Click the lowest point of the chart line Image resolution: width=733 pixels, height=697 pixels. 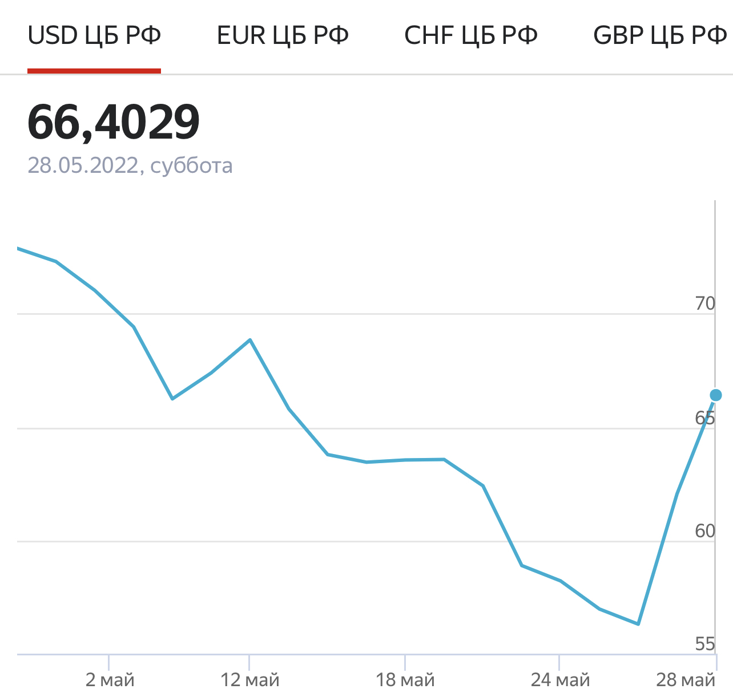(638, 624)
